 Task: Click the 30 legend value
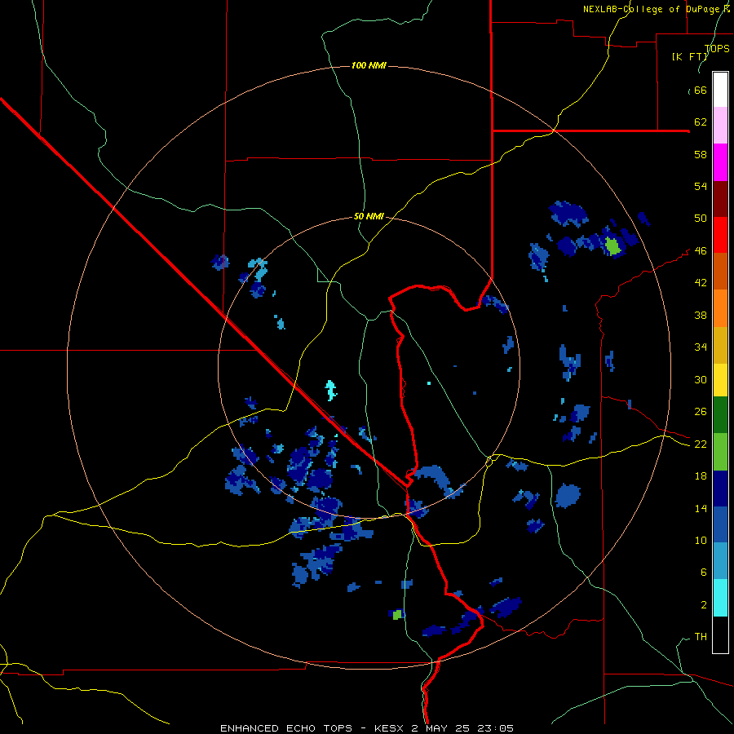pos(701,379)
